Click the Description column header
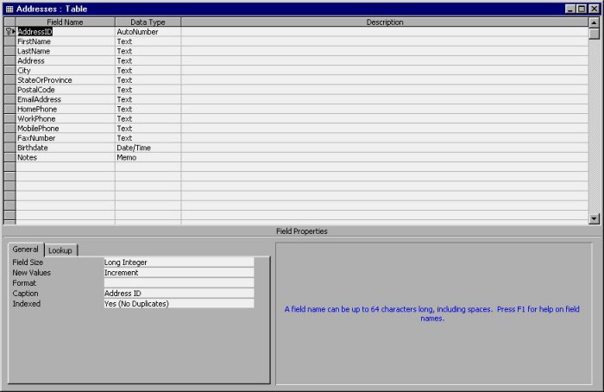This screenshot has height=392, width=604. tap(384, 22)
